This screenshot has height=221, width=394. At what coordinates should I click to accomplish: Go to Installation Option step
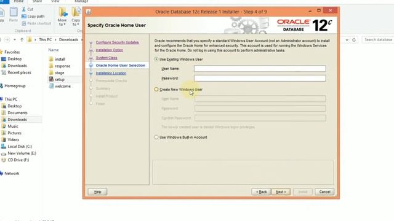tap(110, 50)
